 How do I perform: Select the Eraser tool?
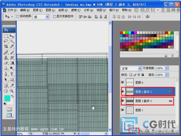point(6,63)
